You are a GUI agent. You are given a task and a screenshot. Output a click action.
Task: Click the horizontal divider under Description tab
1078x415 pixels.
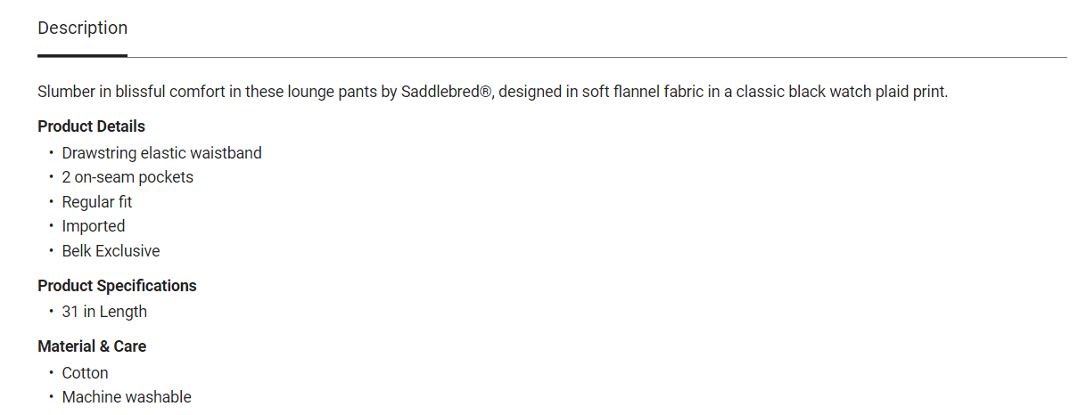[552, 57]
